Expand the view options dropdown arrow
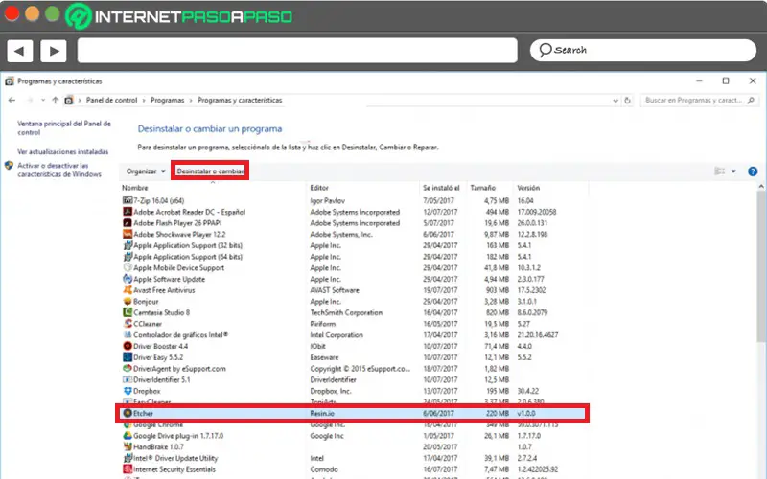Screen dimensions: 767x479 (734, 171)
